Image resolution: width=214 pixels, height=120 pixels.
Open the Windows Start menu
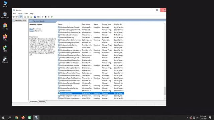(x=3, y=117)
